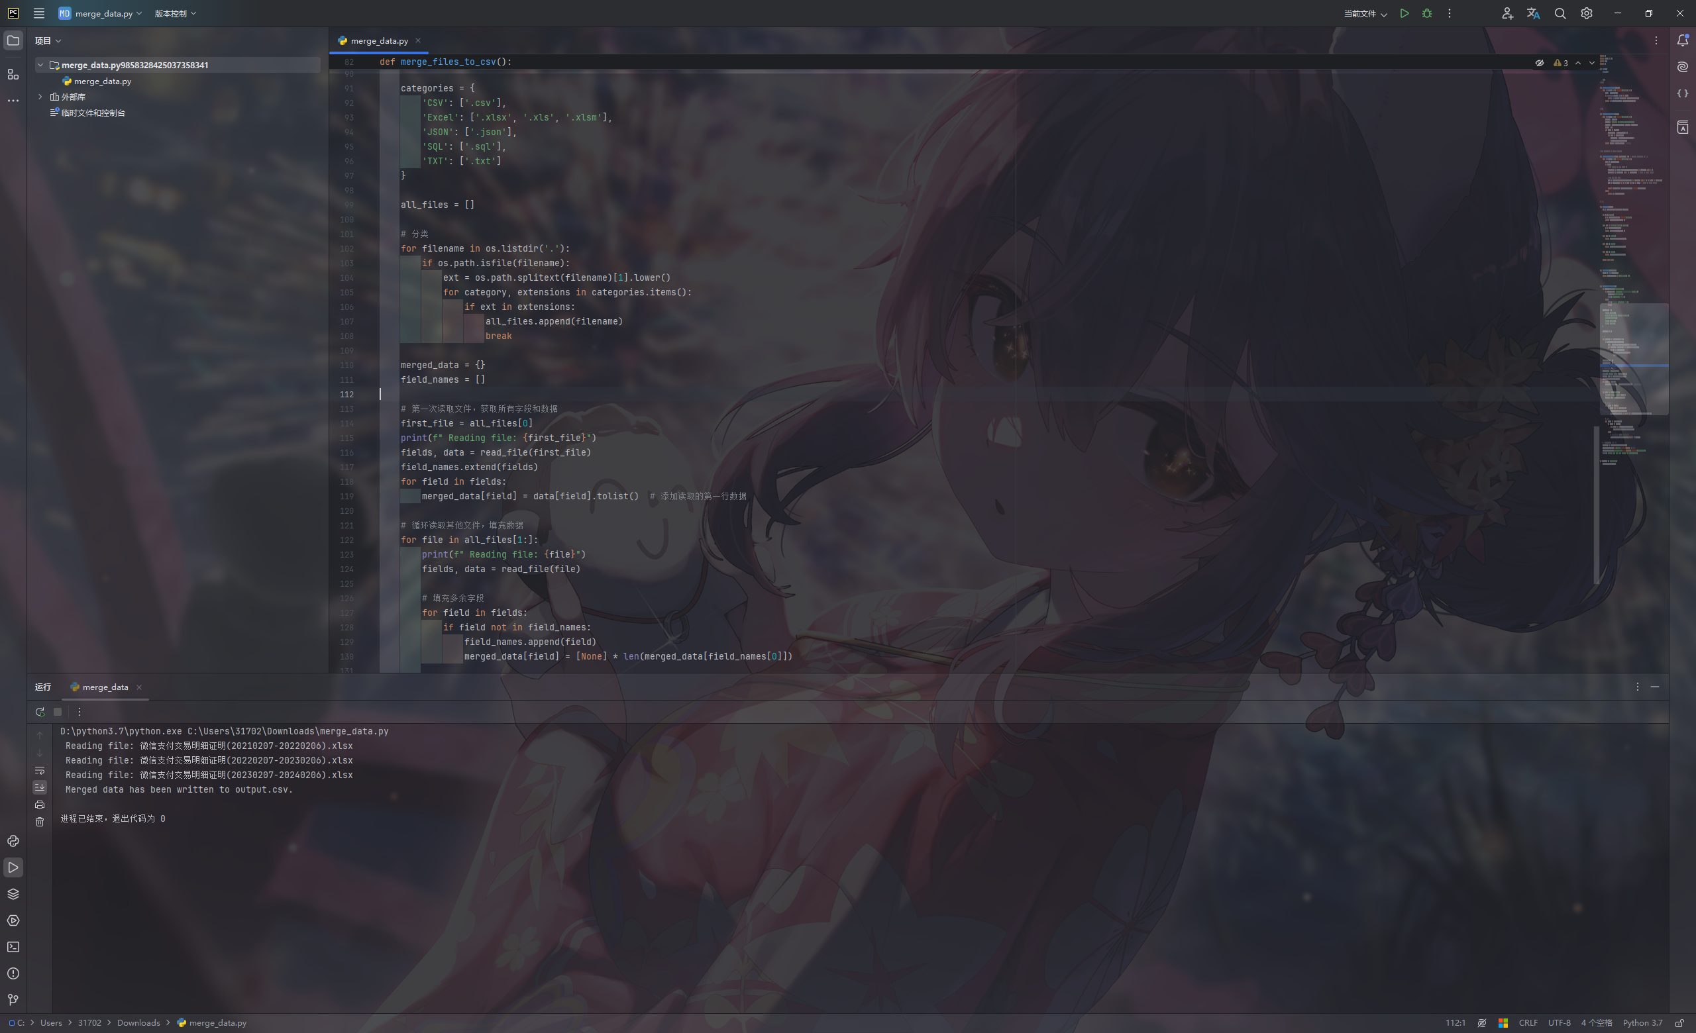Open IDE settings gear icon
The image size is (1696, 1033).
pyautogui.click(x=1587, y=13)
